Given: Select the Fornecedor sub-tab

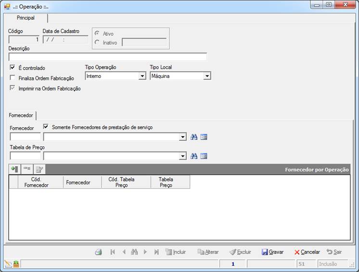Looking at the screenshot, I should pyautogui.click(x=21, y=115).
